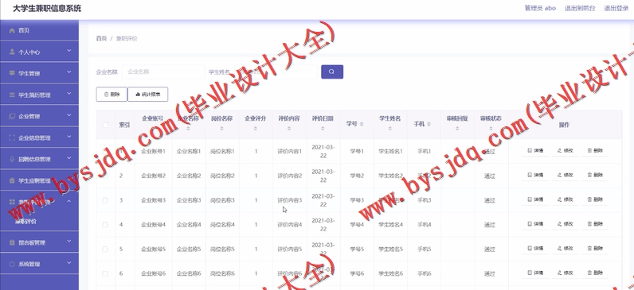The height and width of the screenshot is (290, 634).
Task: Click 修改 for row 企业账号4
Action: [566, 224]
